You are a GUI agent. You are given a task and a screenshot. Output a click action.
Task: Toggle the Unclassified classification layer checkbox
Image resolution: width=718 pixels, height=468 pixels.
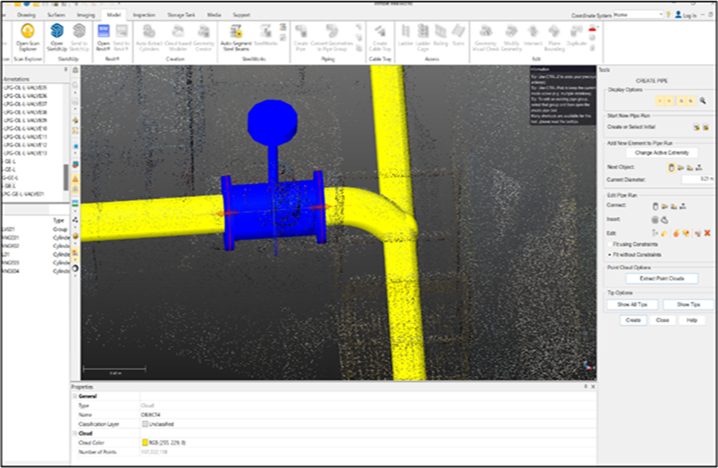pyautogui.click(x=144, y=424)
